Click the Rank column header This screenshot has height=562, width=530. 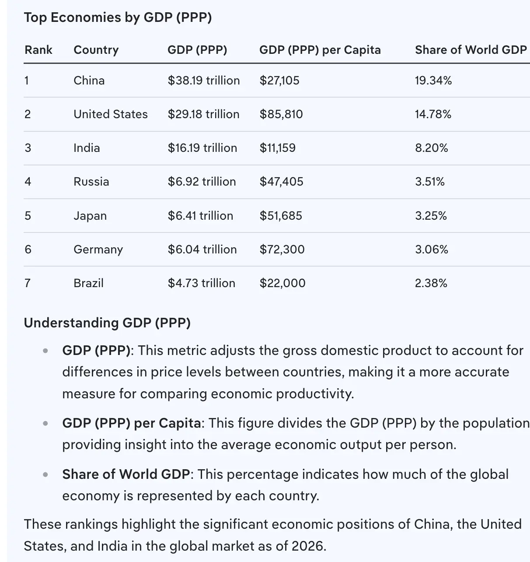[38, 50]
